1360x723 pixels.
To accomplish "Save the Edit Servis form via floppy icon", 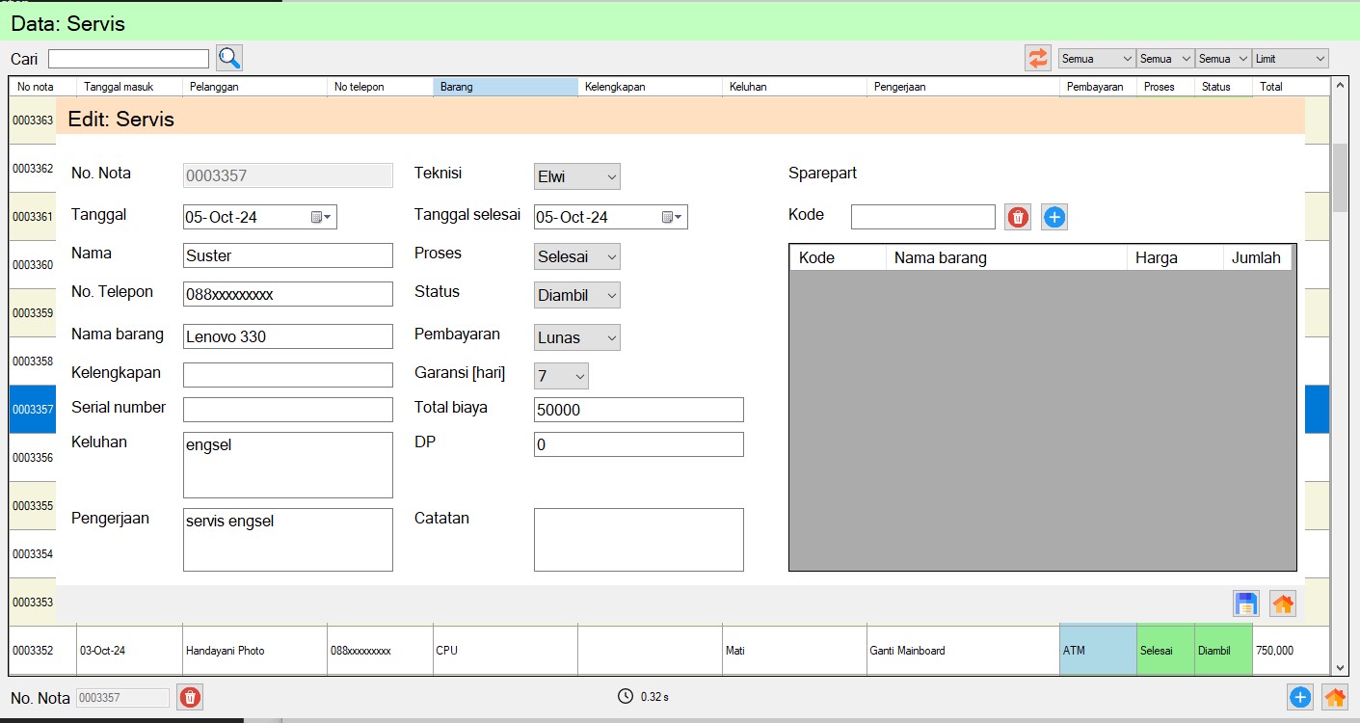I will [1246, 603].
